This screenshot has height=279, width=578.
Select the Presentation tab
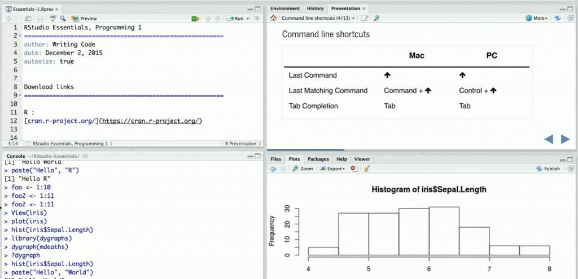[x=345, y=8]
